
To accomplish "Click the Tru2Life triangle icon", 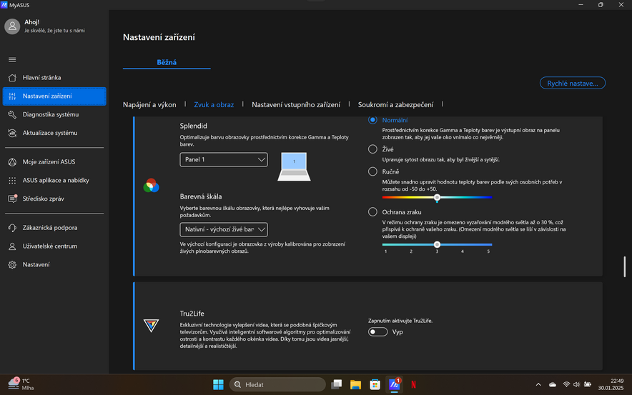I will tap(151, 325).
